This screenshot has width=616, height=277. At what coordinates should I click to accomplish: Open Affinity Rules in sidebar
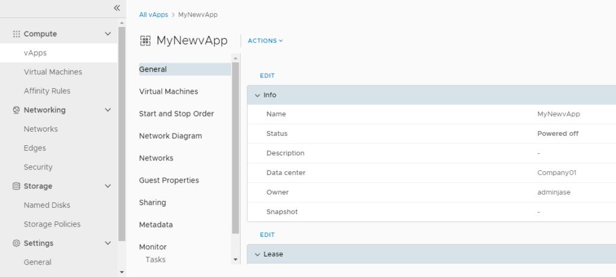click(47, 91)
